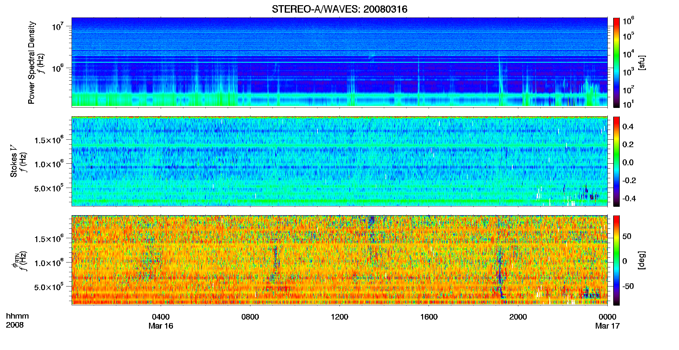679x350 pixels.
Task: Click the '[deg]' color bar unit label
Action: click(642, 260)
